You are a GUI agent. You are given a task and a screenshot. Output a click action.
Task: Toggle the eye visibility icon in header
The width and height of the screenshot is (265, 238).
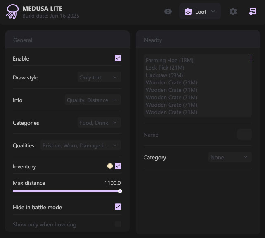click(x=168, y=12)
